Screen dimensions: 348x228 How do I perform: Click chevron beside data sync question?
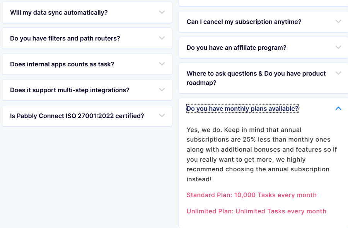pyautogui.click(x=162, y=12)
